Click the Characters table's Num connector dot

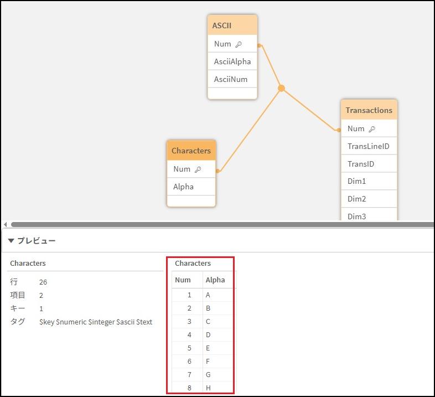(x=217, y=171)
